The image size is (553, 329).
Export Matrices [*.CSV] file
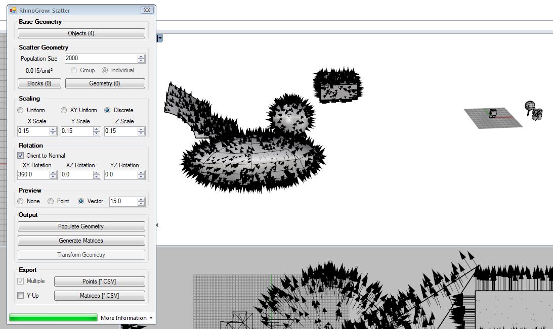(100, 296)
